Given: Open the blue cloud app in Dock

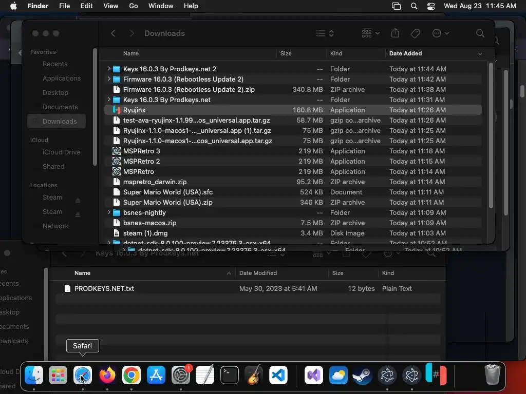Looking at the screenshot, I should pos(338,375).
